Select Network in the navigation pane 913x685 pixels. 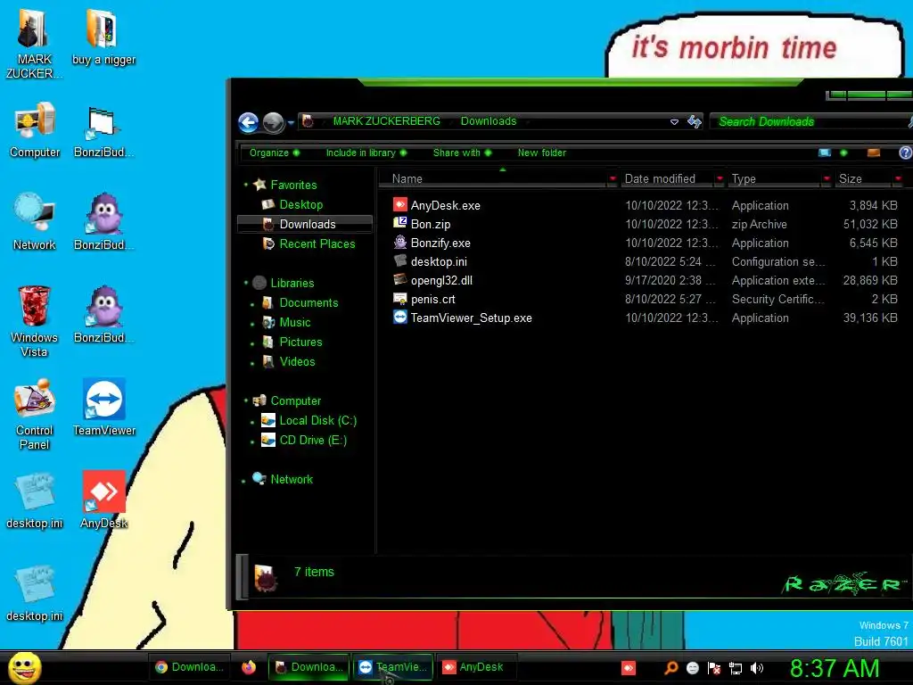(x=292, y=479)
